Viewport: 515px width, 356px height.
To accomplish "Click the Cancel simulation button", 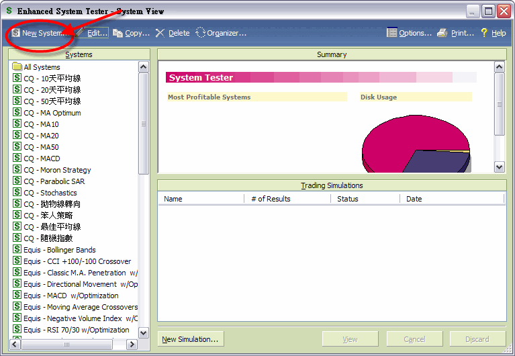I will click(414, 339).
